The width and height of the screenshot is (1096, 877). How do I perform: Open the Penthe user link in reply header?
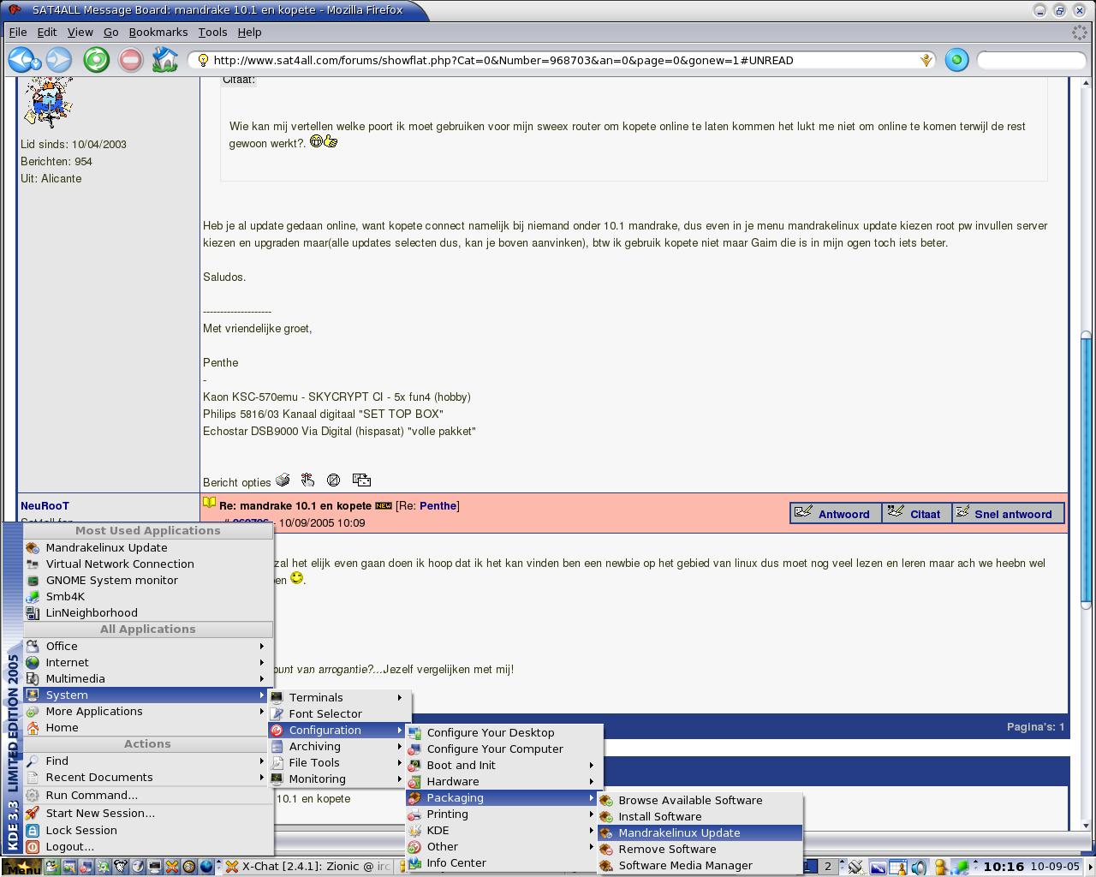[438, 506]
